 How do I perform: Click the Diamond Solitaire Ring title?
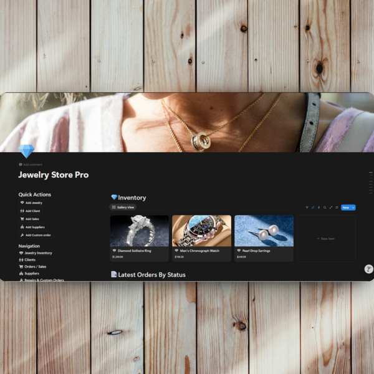(135, 251)
